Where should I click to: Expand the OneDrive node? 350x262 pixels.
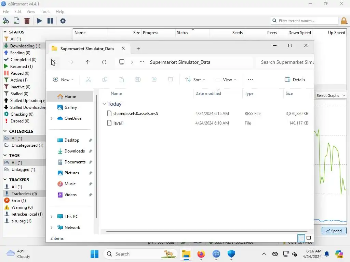(52, 118)
